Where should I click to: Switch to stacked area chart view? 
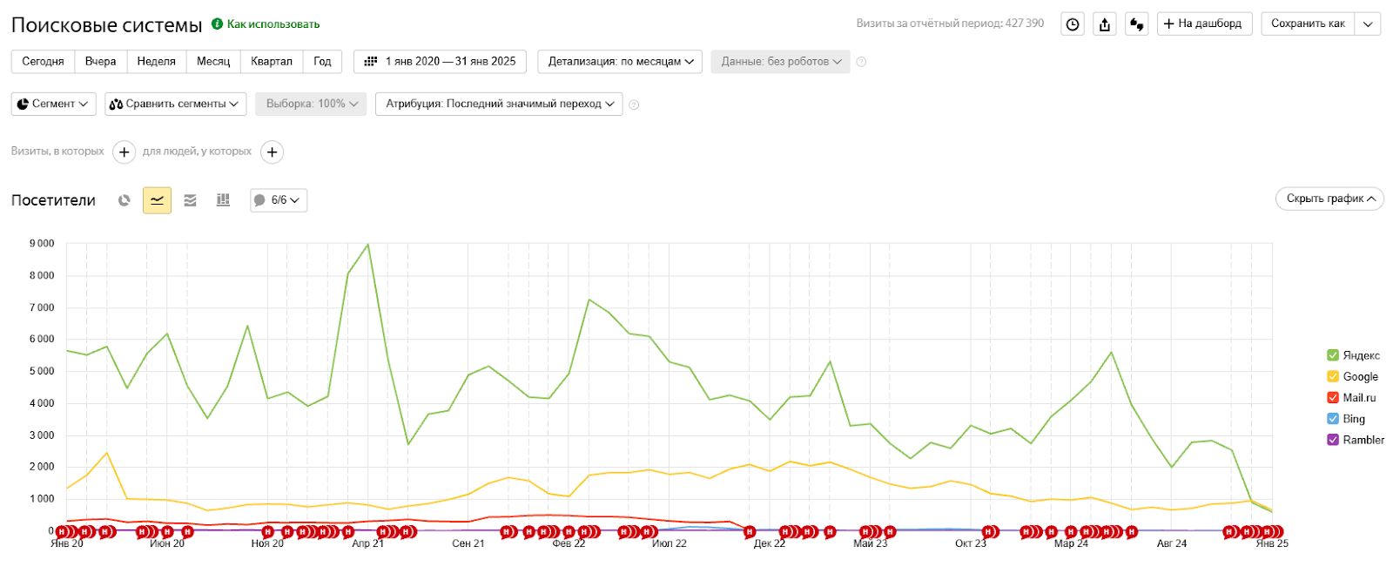coord(190,200)
